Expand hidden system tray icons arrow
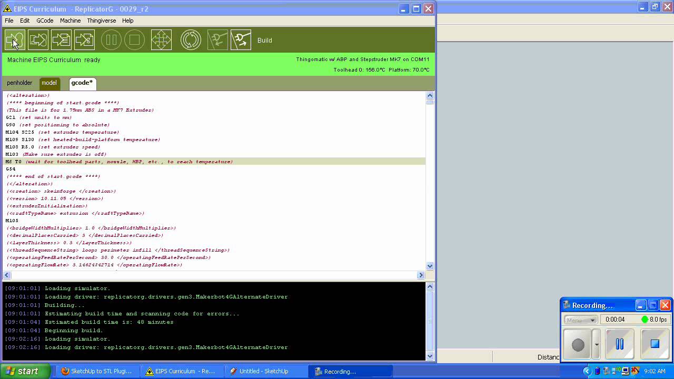This screenshot has width=674, height=379. tap(587, 371)
